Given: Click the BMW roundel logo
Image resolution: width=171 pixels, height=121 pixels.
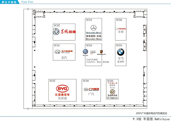Looking at the screenshot, I should (121, 52).
